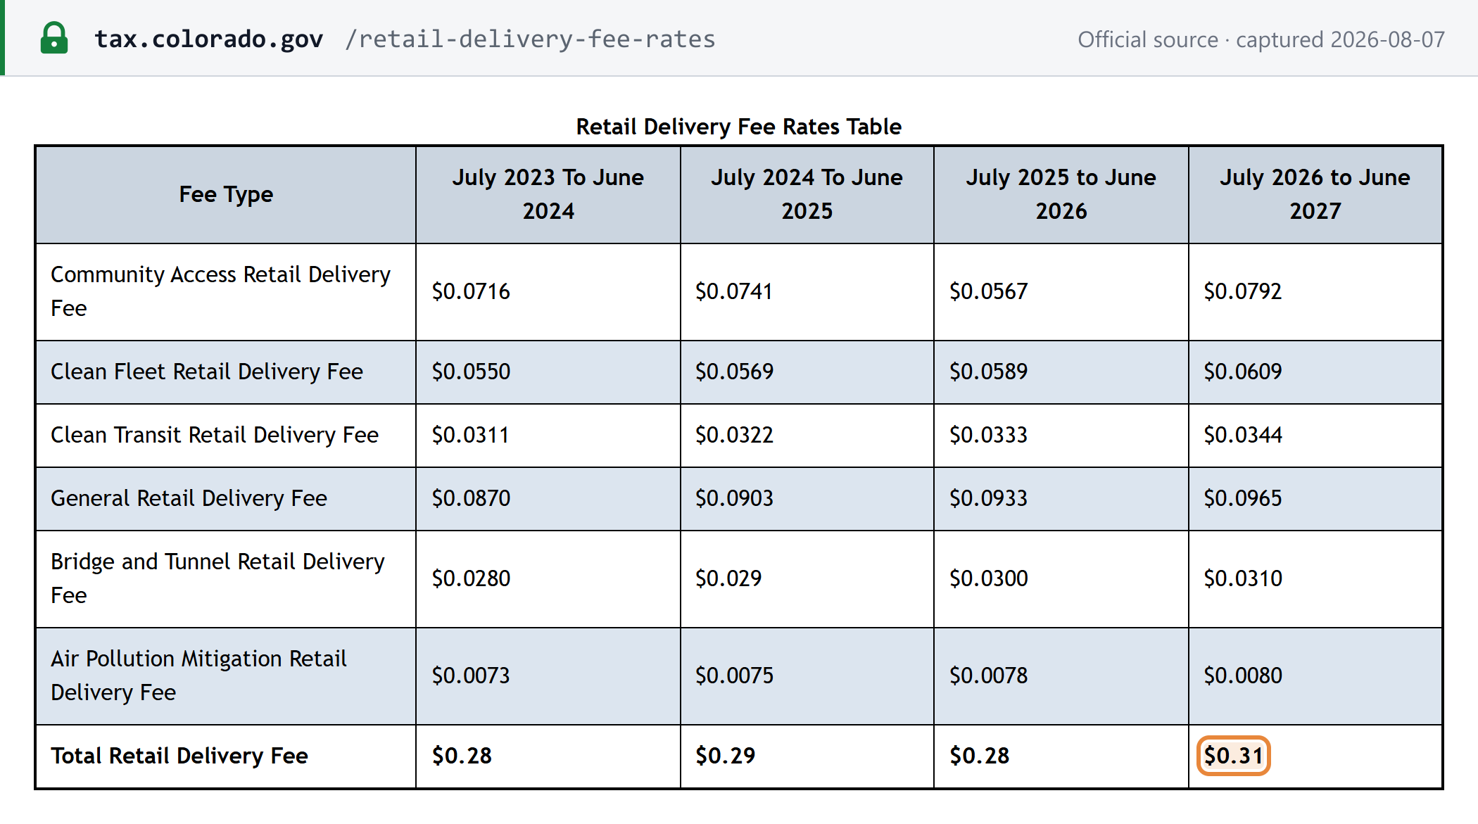Click the /retail-delivery-fee-rates URL path
1478x824 pixels.
530,39
